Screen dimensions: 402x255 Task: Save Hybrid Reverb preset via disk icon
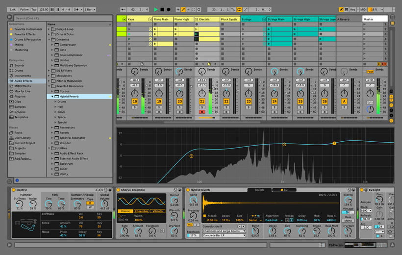coord(353,190)
